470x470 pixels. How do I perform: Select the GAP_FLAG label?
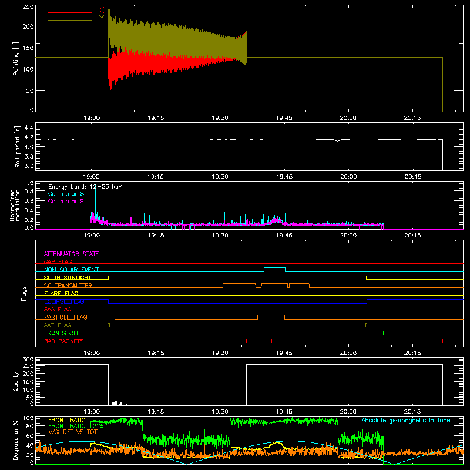pos(58,261)
